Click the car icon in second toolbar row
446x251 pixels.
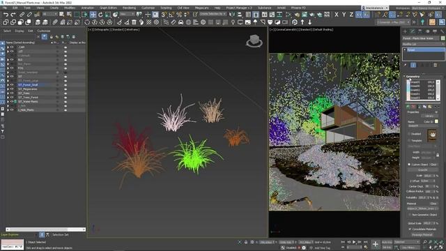point(180,22)
